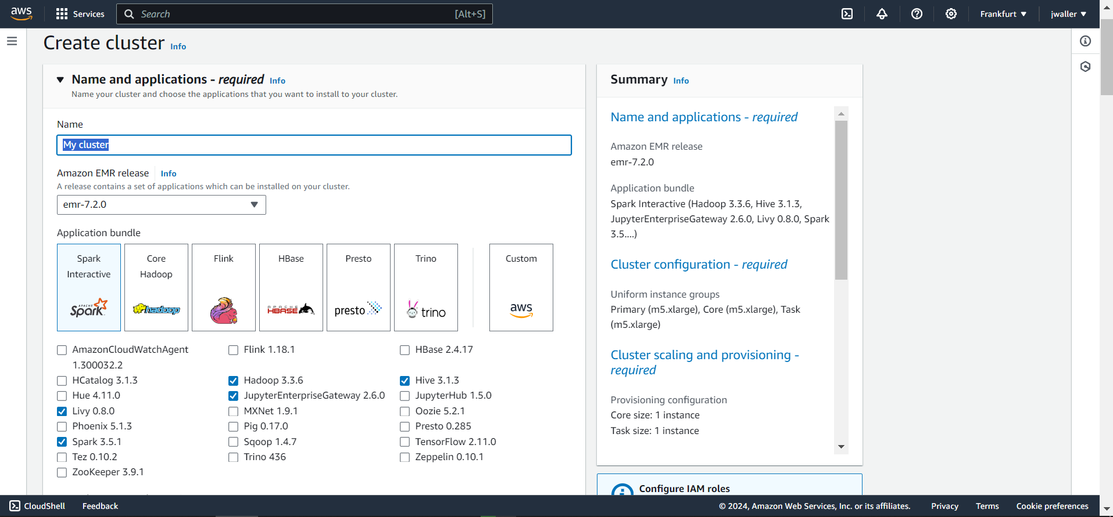Tick the Presto 0.285 checkbox
This screenshot has height=517, width=1113.
click(x=405, y=426)
